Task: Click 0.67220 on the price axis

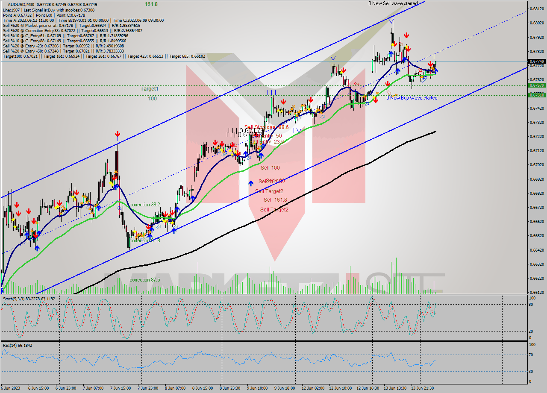Action: [537, 136]
